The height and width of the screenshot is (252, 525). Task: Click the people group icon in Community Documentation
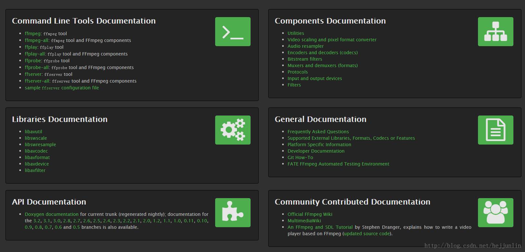point(496,213)
